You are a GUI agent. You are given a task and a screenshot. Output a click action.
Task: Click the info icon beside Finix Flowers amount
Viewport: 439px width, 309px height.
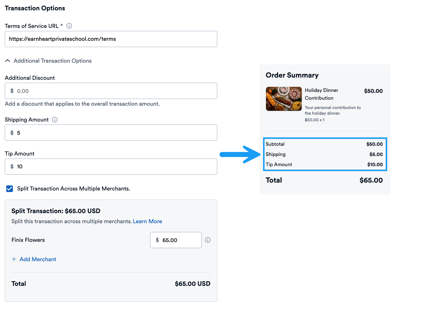208,240
